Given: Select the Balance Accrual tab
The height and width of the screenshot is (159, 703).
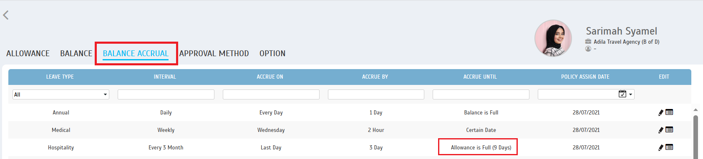Looking at the screenshot, I should click(136, 53).
